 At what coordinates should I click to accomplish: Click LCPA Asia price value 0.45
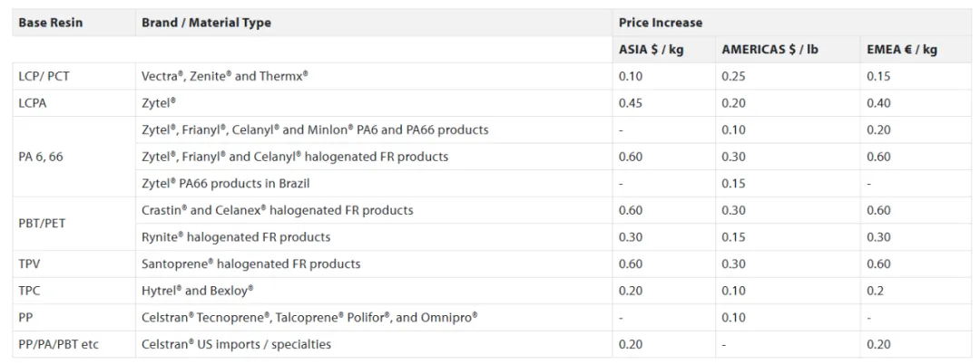[x=631, y=103]
